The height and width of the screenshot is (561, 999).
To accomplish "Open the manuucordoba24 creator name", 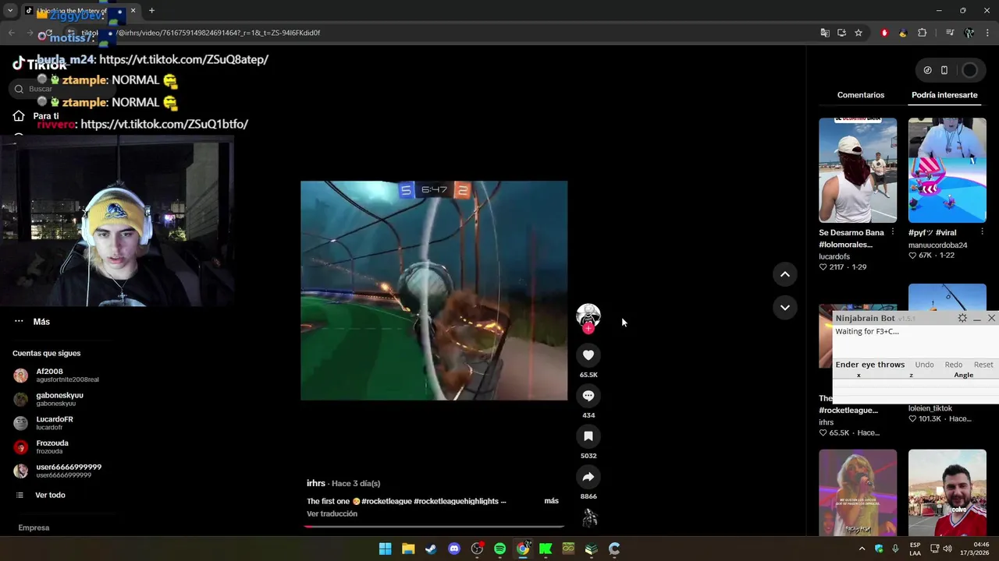I will (x=937, y=245).
